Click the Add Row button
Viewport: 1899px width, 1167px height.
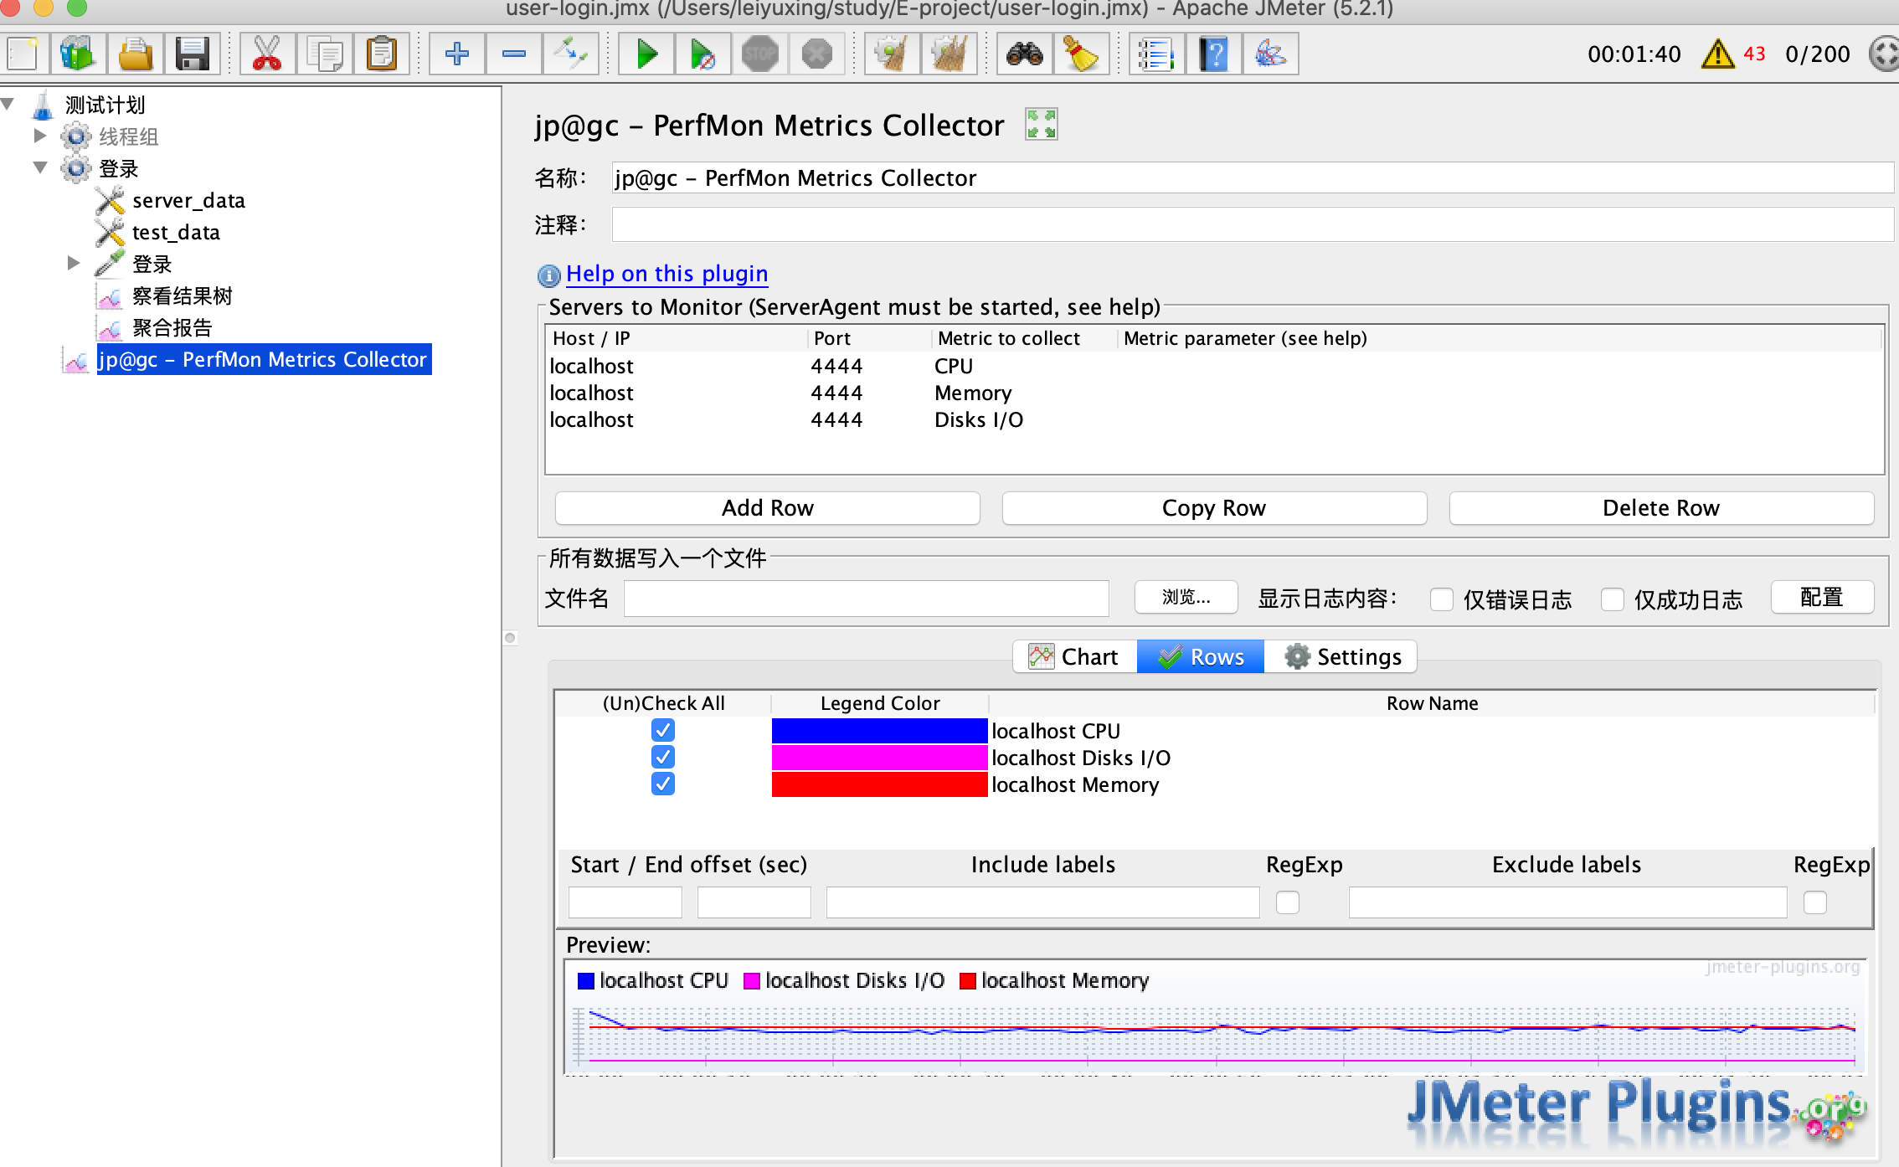(767, 508)
